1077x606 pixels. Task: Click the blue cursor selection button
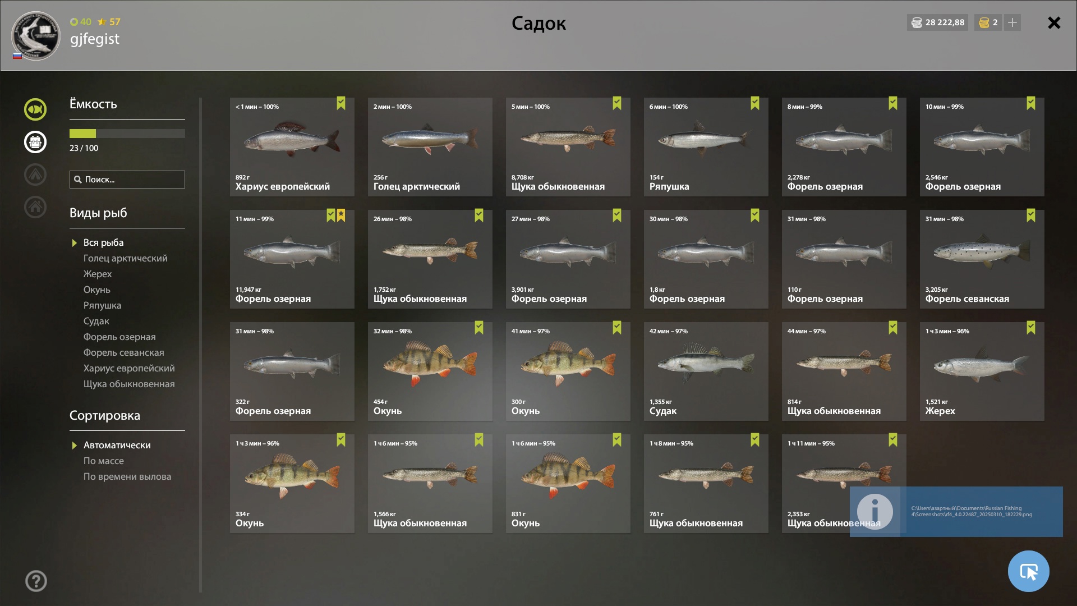tap(1028, 571)
